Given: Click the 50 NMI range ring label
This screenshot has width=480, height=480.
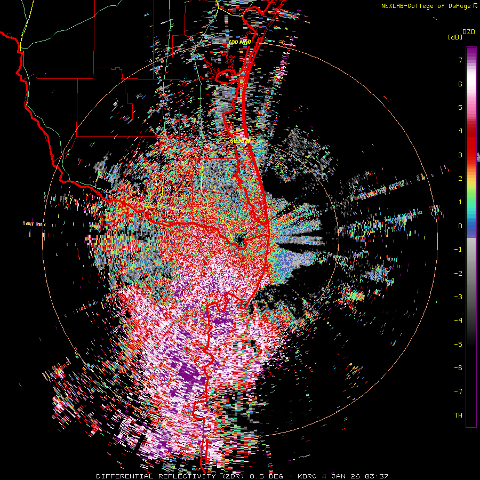Looking at the screenshot, I should [240, 141].
